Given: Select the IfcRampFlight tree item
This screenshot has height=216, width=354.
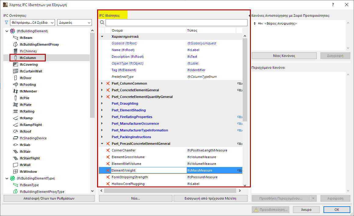Looking at the screenshot, I should [x=31, y=125].
